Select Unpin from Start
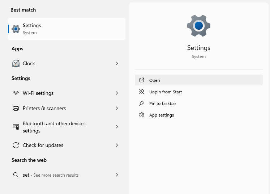The width and height of the screenshot is (270, 194). tap(165, 92)
